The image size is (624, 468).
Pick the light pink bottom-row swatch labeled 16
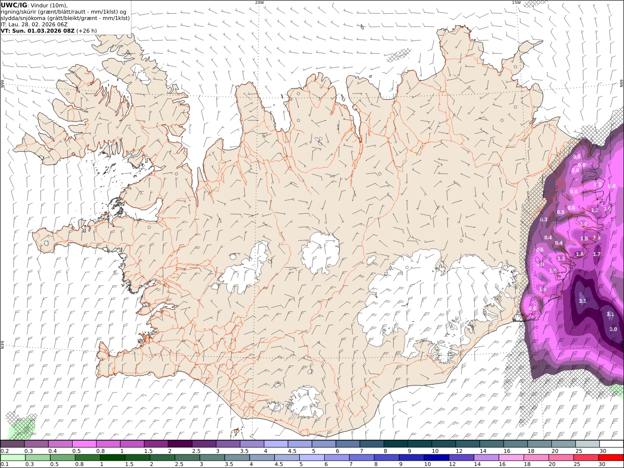point(511,457)
